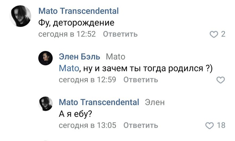Image resolution: width=235 pixels, height=141 pixels.
Task: Like Элен Бэль's reply using the heart icon
Action: coord(220,80)
